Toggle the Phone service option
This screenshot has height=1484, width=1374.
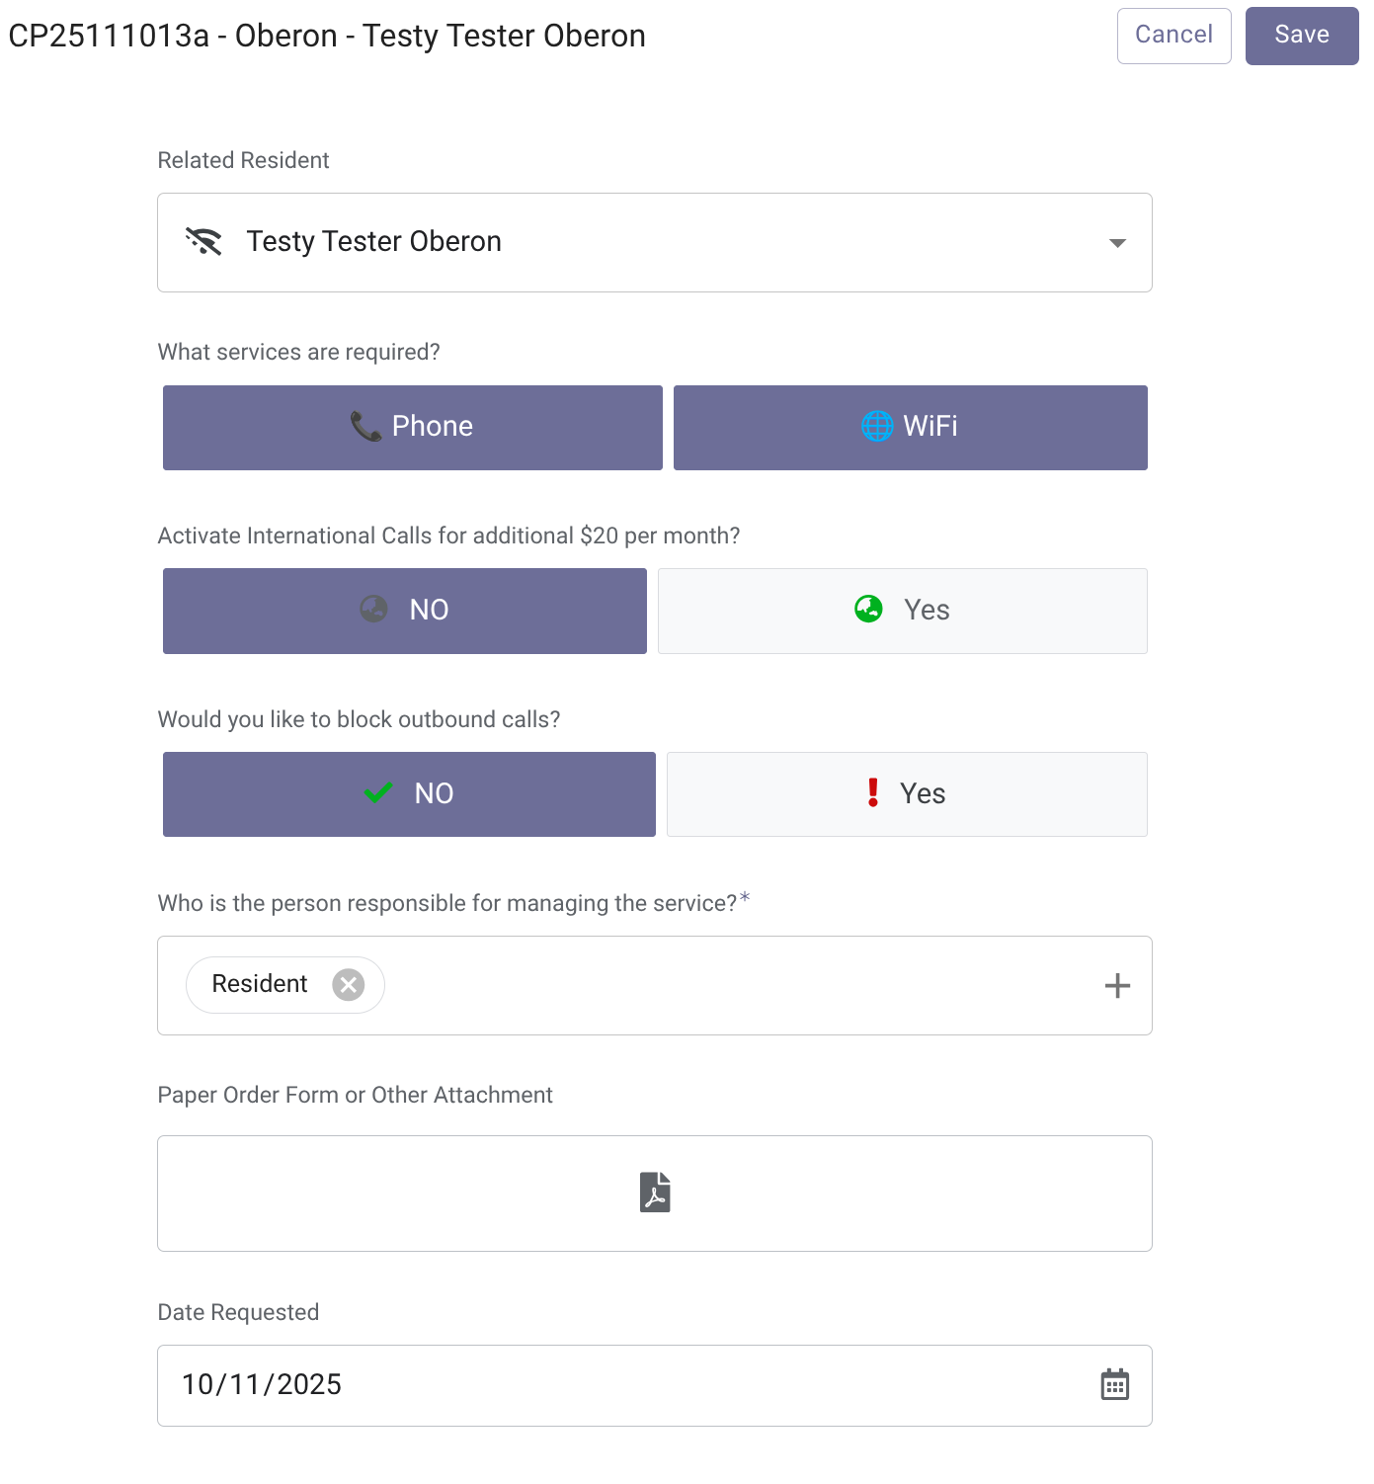[x=412, y=428]
